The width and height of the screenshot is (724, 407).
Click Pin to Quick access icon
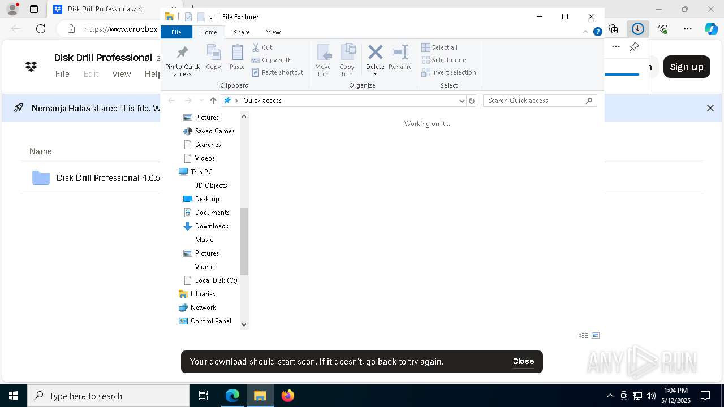pyautogui.click(x=182, y=53)
